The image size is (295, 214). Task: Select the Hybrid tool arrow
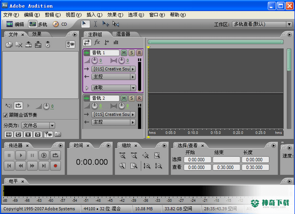[85, 24]
